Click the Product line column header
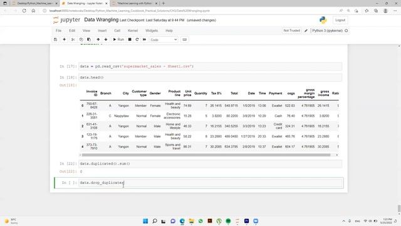Viewport: 401px width, 226px height. pos(174,94)
